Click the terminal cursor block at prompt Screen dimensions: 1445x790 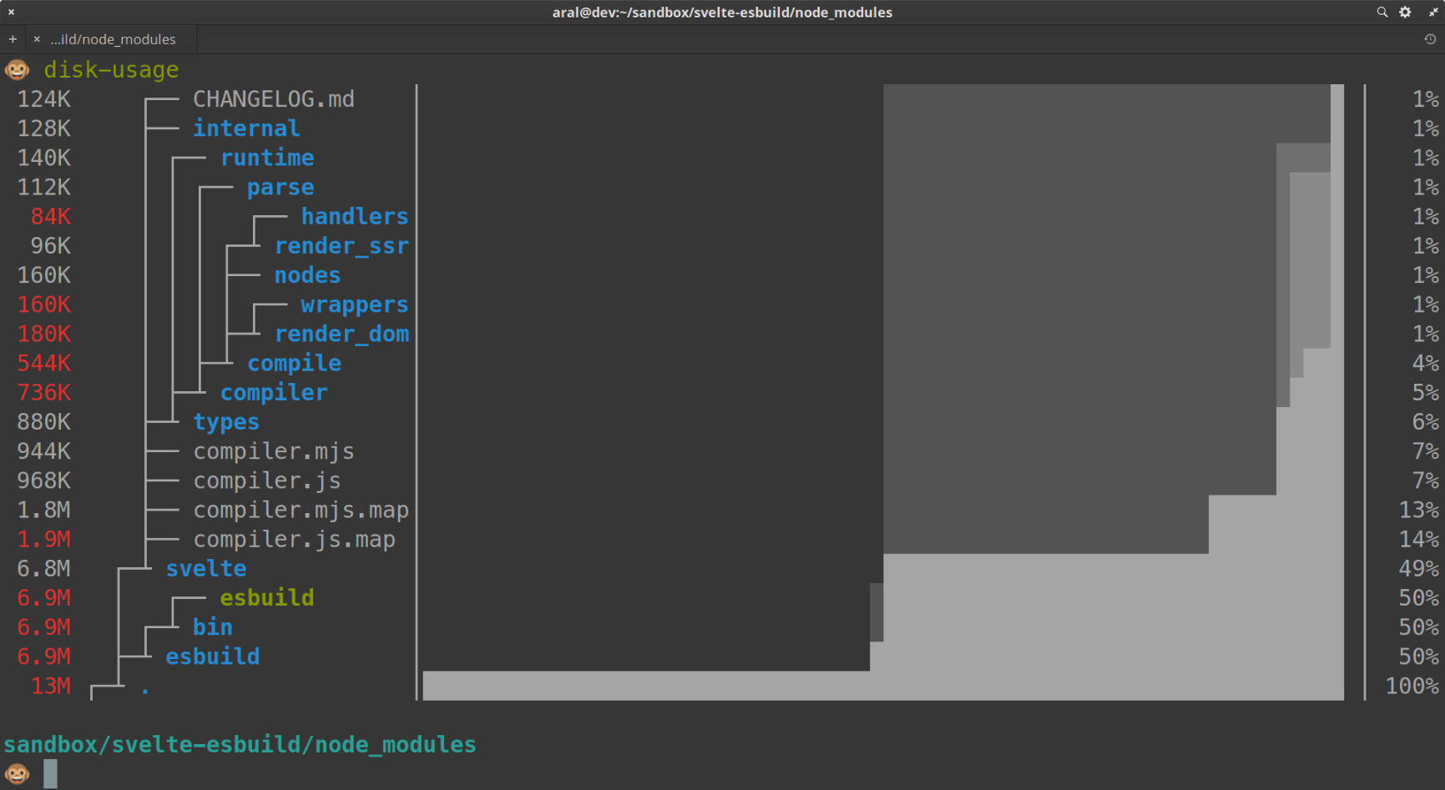[x=51, y=773]
